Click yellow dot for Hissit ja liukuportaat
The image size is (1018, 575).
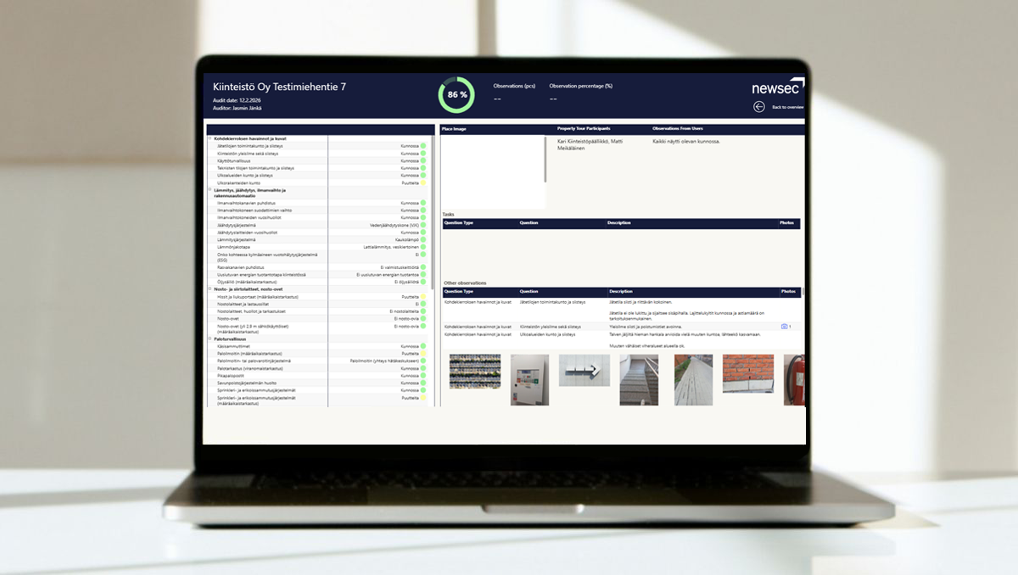point(423,297)
